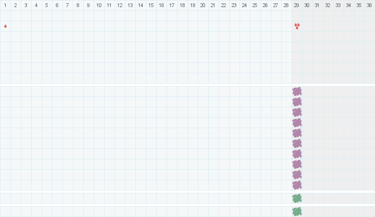Viewport: 375px width, 217px height.
Task: Select day 7 column header
Action: coord(67,5)
